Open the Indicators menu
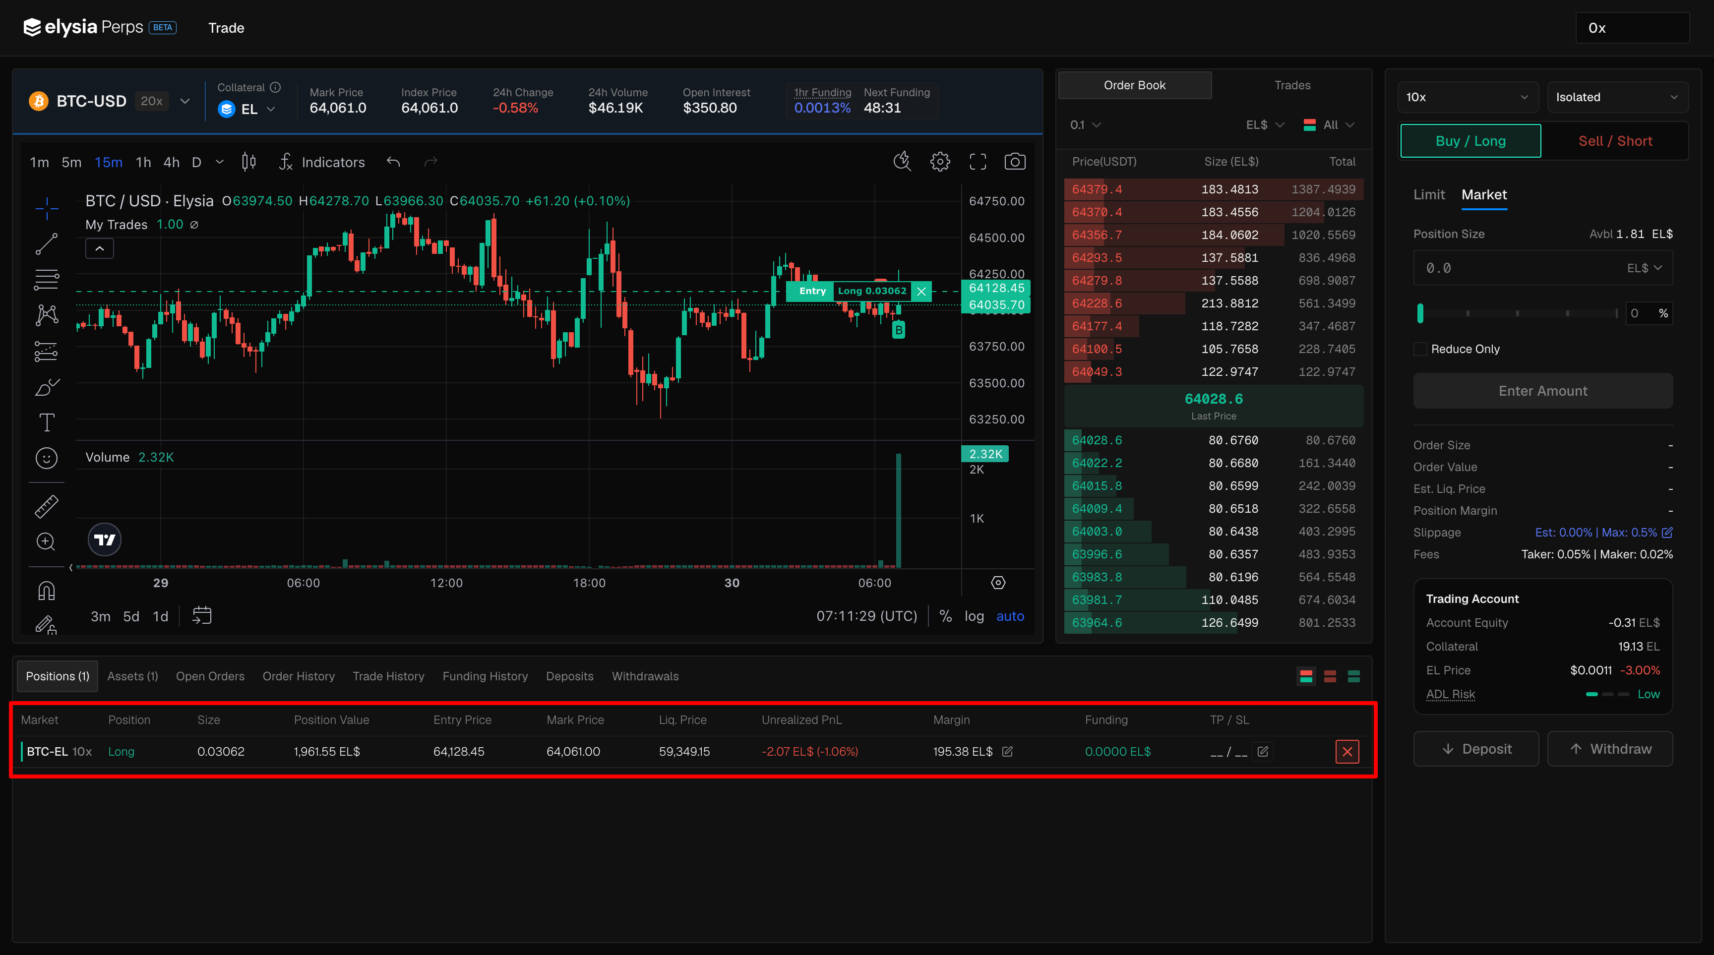The height and width of the screenshot is (955, 1714). pyautogui.click(x=322, y=162)
